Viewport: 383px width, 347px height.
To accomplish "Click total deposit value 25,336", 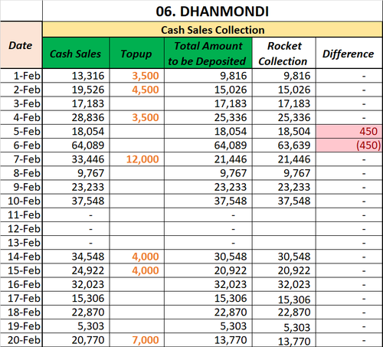I will click(x=208, y=117).
